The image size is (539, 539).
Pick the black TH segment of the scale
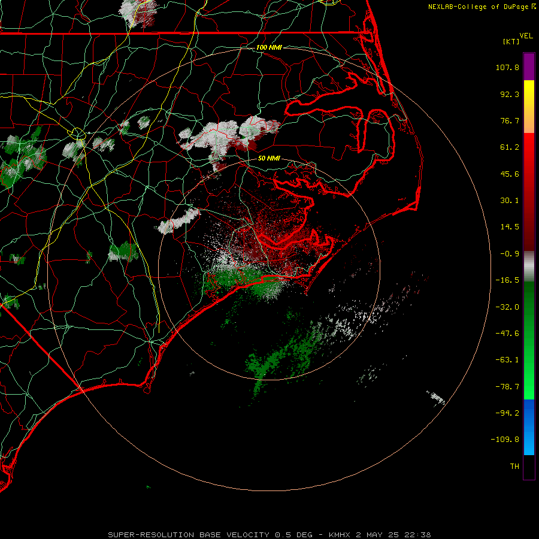click(x=529, y=467)
